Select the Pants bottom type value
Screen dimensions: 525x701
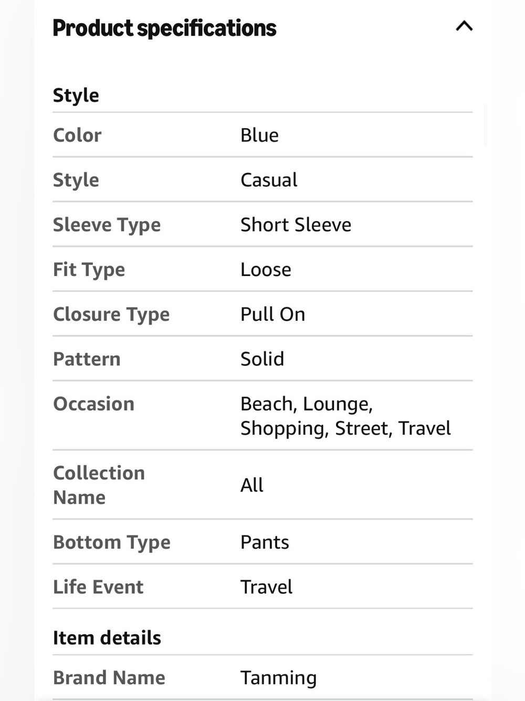pyautogui.click(x=265, y=542)
